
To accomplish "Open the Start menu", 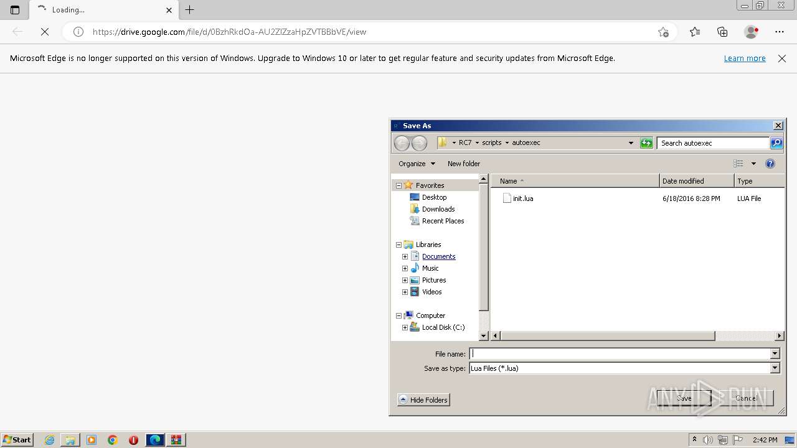I will [17, 440].
